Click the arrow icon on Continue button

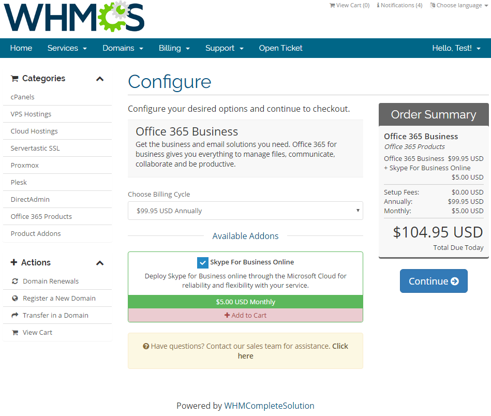tap(455, 281)
